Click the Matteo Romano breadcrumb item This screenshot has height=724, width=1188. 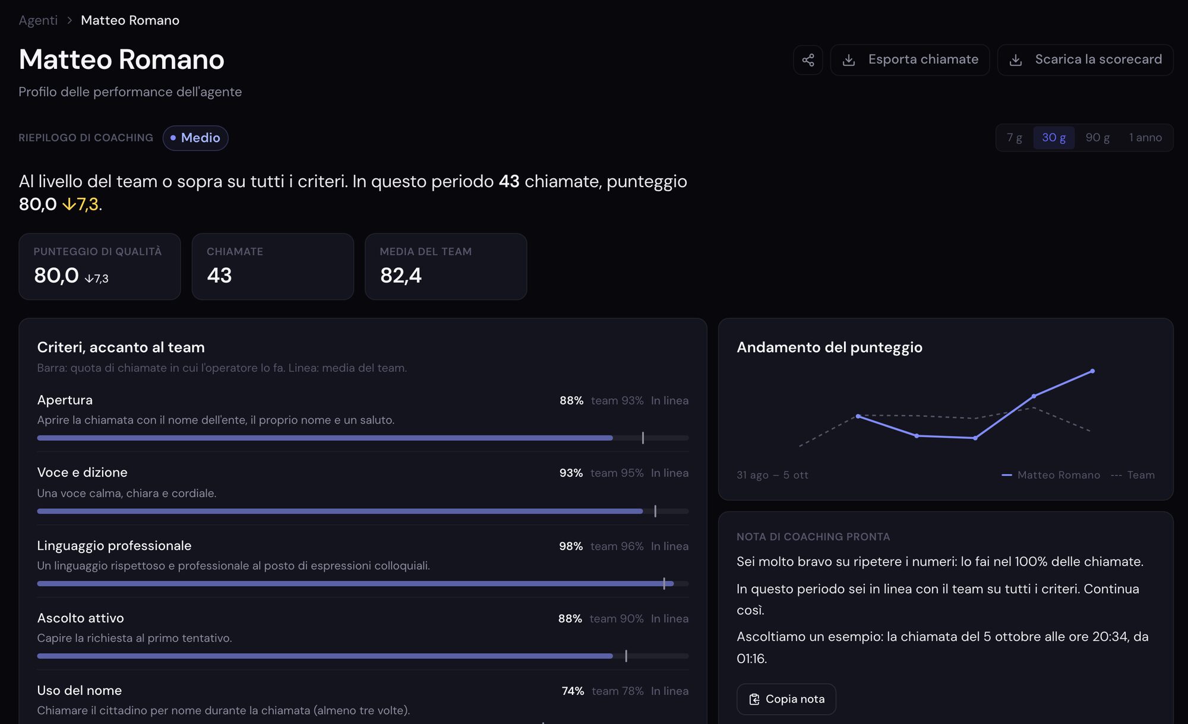(x=130, y=20)
